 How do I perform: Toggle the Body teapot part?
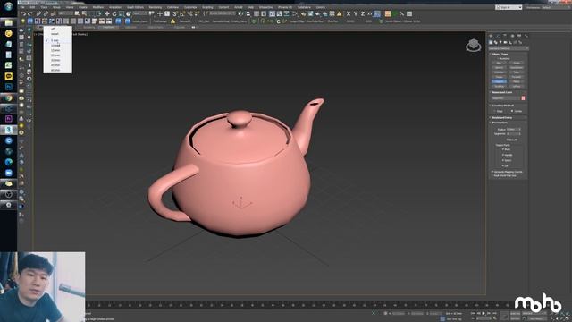coord(506,149)
